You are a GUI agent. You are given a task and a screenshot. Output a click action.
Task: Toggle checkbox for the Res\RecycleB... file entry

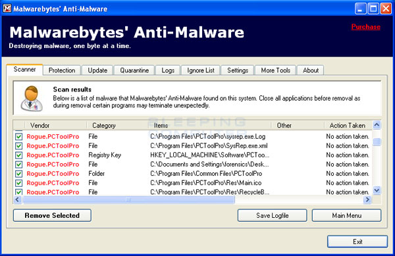[x=18, y=192]
